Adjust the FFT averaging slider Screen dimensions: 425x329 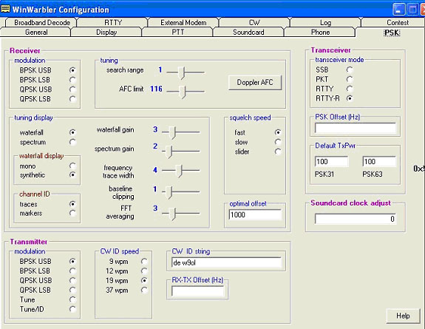(x=181, y=214)
